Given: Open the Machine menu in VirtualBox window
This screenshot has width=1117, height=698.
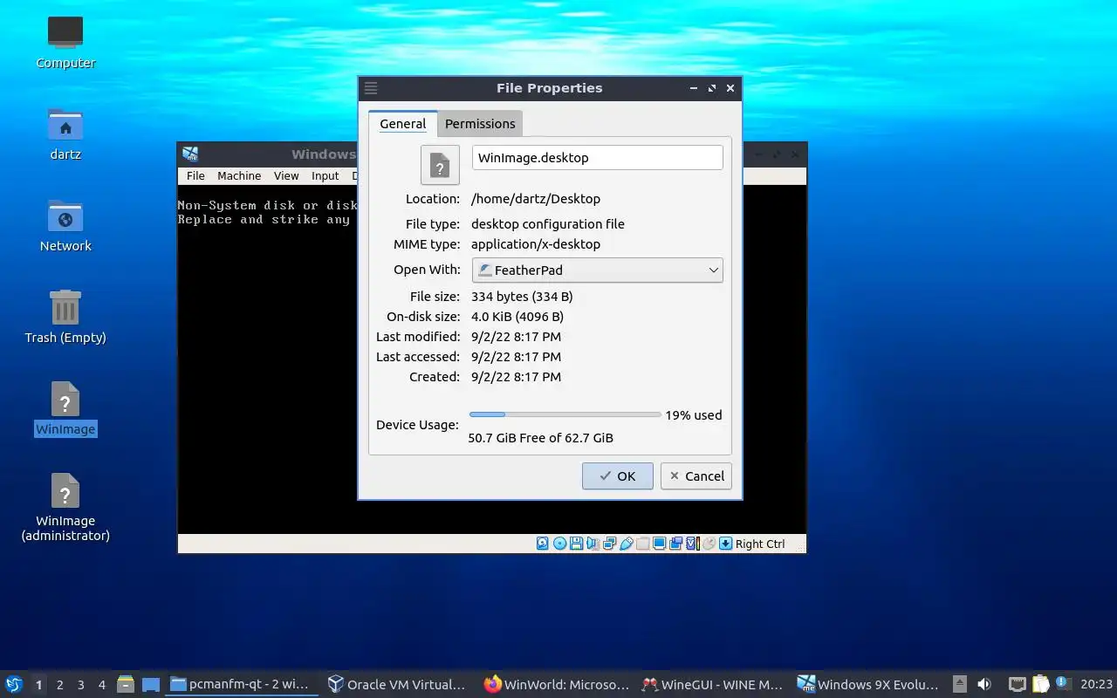Looking at the screenshot, I should pos(239,175).
